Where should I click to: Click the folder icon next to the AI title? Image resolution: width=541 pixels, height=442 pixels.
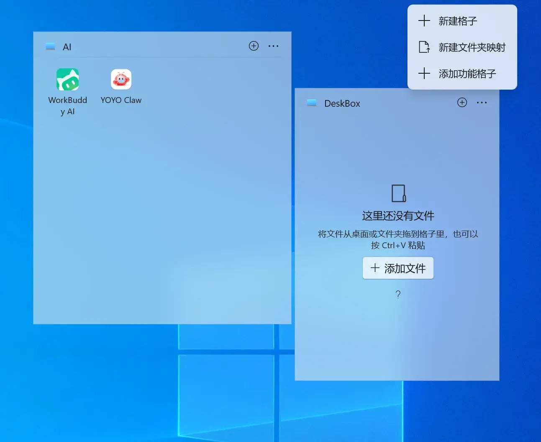coord(50,46)
